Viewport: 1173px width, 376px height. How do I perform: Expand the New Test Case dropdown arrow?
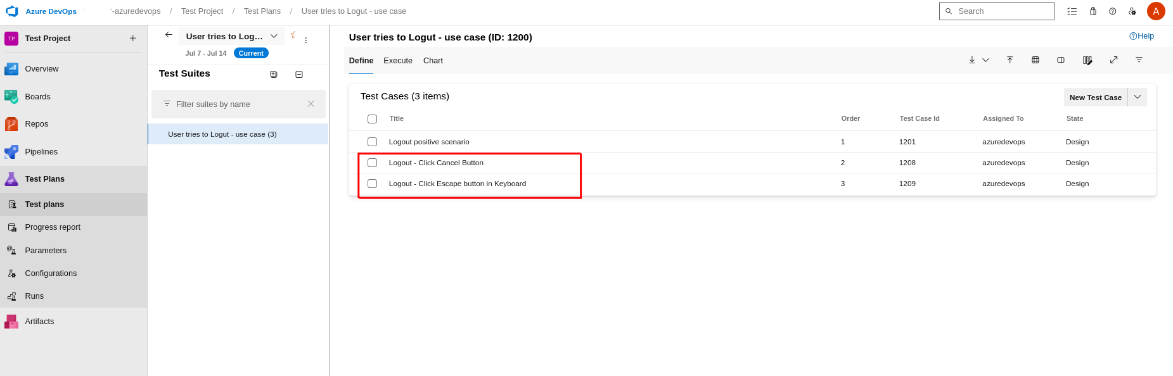(1138, 97)
